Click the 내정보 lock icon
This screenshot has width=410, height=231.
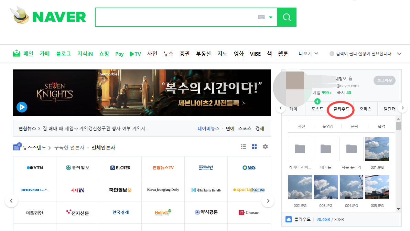pos(350,79)
